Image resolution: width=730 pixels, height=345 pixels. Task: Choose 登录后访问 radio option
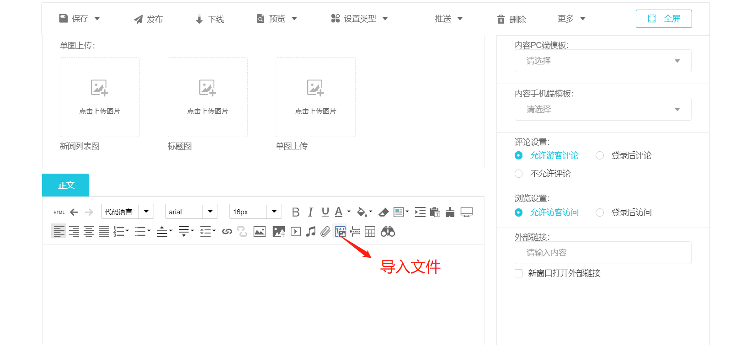(x=600, y=212)
